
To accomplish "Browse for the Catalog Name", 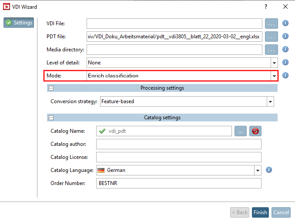I will 241,131.
